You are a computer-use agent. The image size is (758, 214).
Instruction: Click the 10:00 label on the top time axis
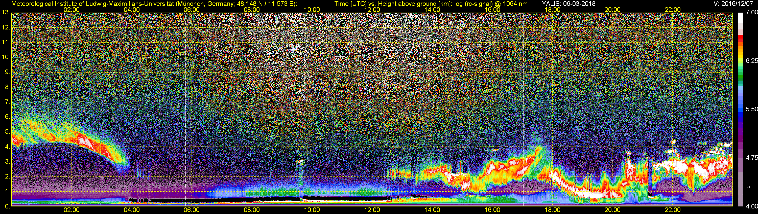click(x=312, y=10)
